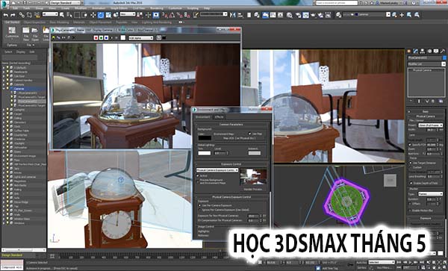Screen dimensions: 448x271
Task: Open the shutter Type dropdown
Action: coord(430,194)
